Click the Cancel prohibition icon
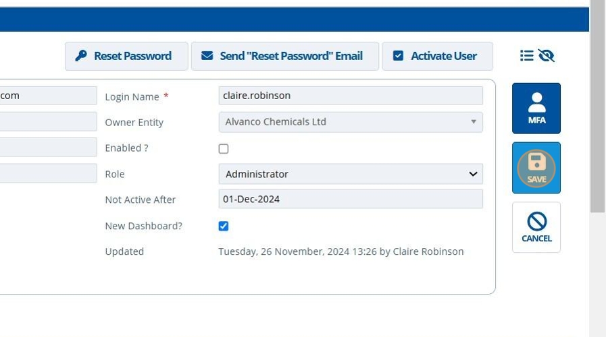 tap(536, 222)
